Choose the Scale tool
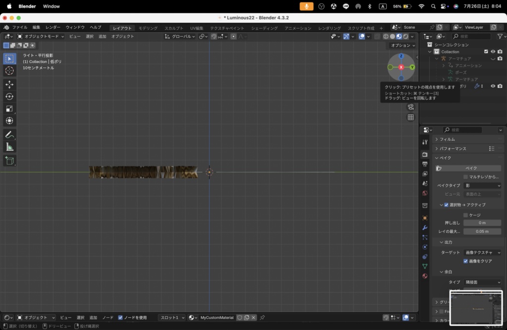507x330 pixels. (9, 109)
